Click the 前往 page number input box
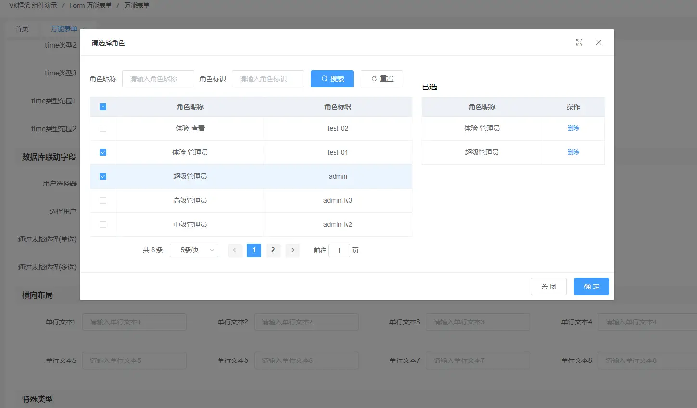This screenshot has width=697, height=408. coord(339,250)
